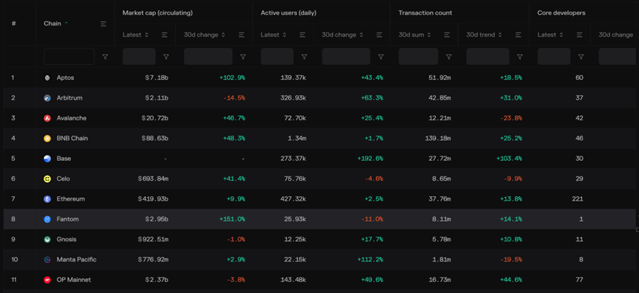The image size is (639, 293).
Task: Click the Market cap (circulating) group header
Action: tap(157, 13)
